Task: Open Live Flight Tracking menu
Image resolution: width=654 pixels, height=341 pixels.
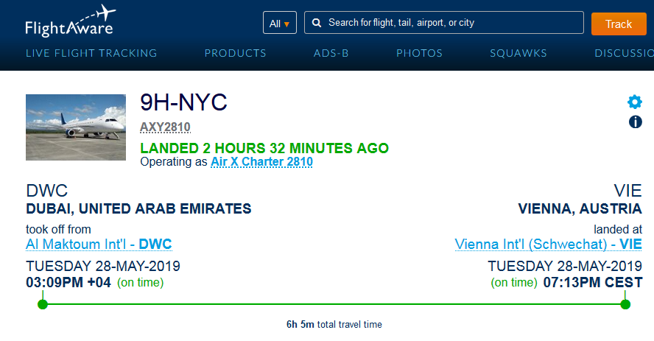Action: coord(91,53)
